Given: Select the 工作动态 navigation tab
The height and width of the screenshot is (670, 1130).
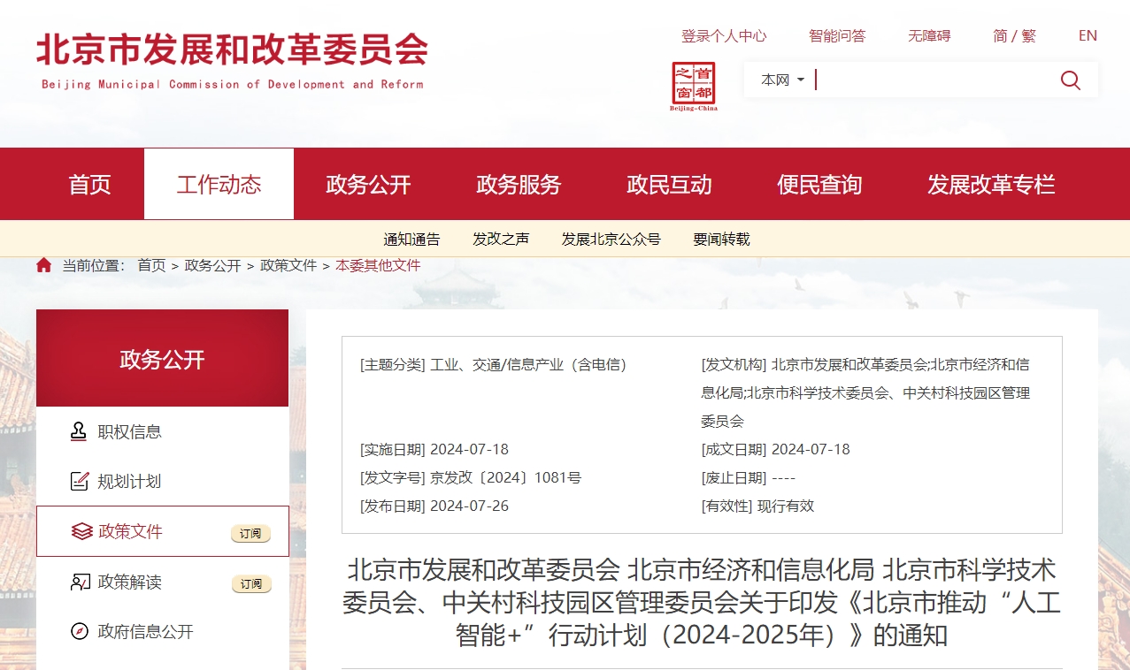Looking at the screenshot, I should coord(219,184).
